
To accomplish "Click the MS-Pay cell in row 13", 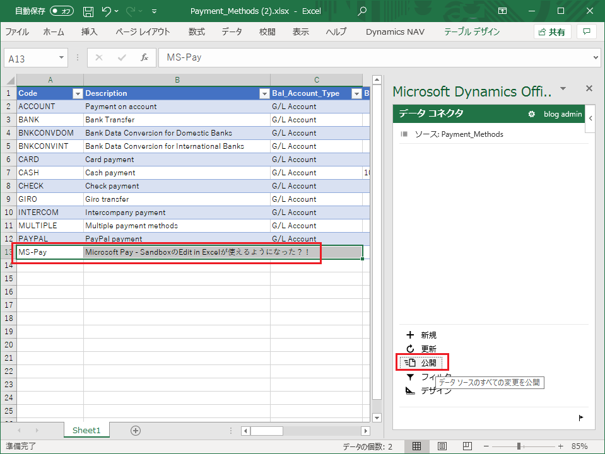I will click(x=50, y=252).
